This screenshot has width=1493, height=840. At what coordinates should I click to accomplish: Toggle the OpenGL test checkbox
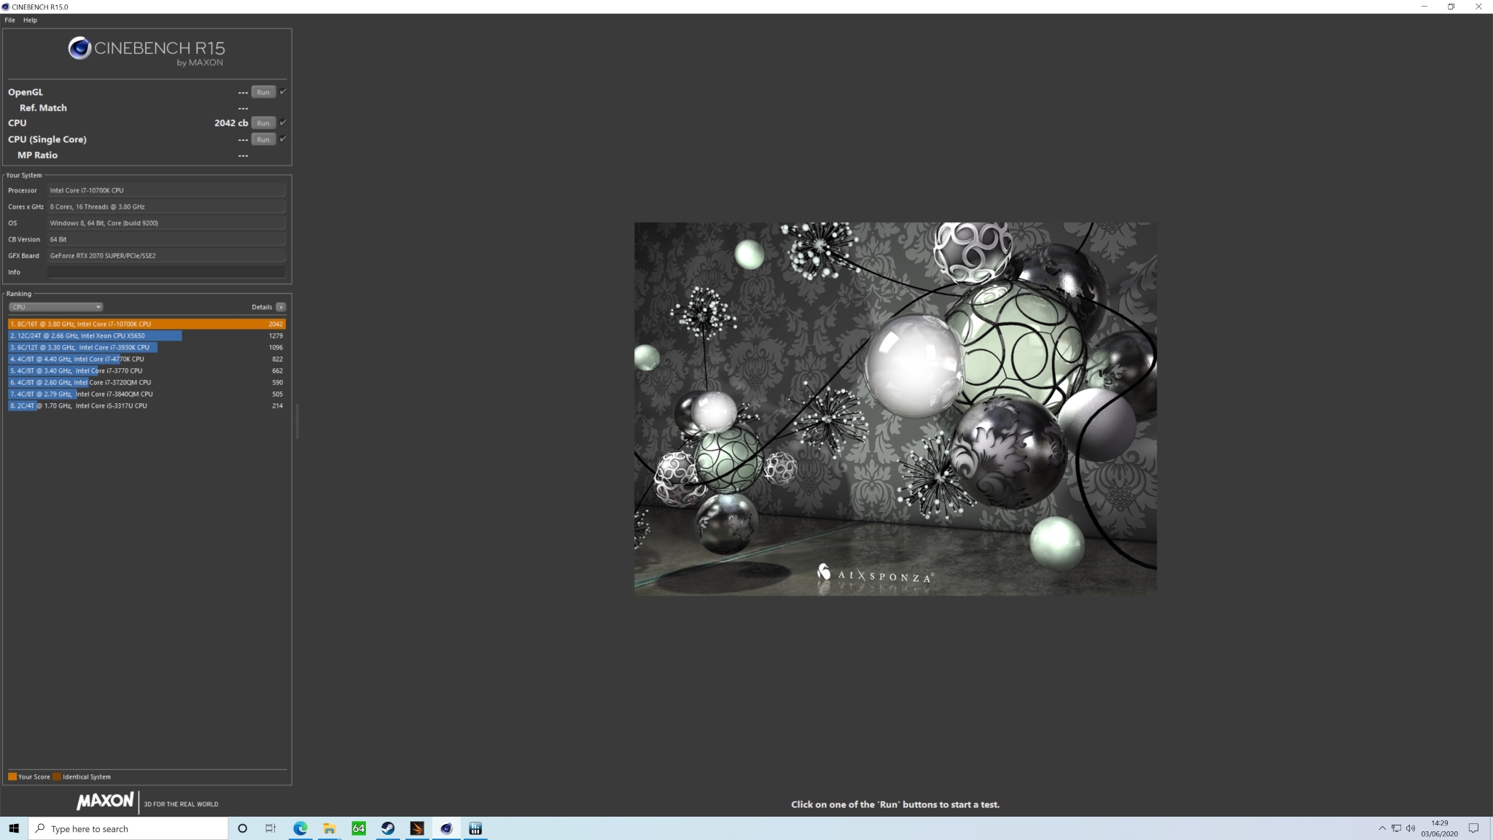pyautogui.click(x=283, y=92)
